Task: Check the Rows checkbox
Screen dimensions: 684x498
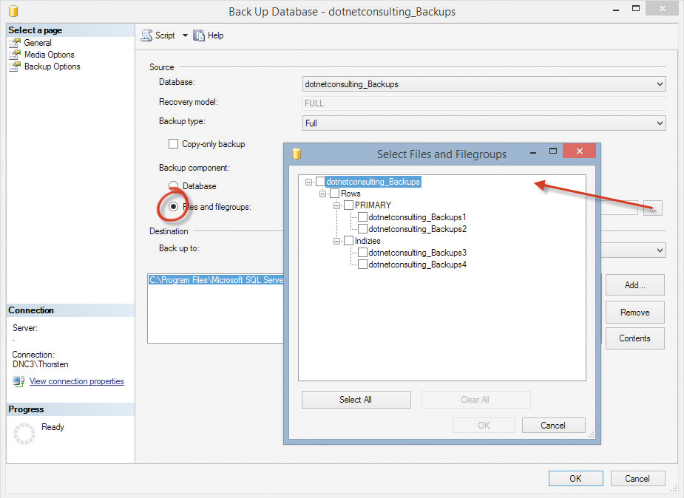Action: click(334, 194)
